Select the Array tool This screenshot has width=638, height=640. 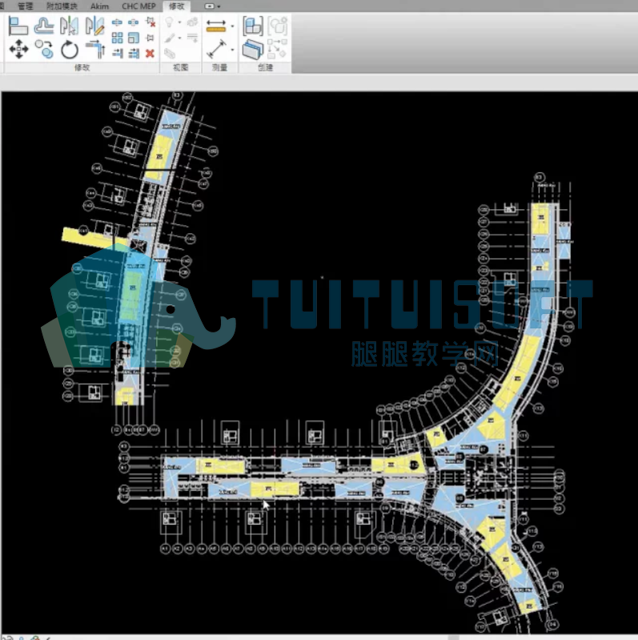[x=117, y=38]
